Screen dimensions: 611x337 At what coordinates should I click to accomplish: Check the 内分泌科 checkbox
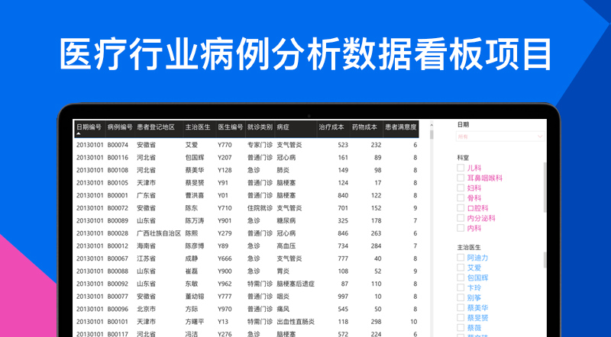(461, 217)
